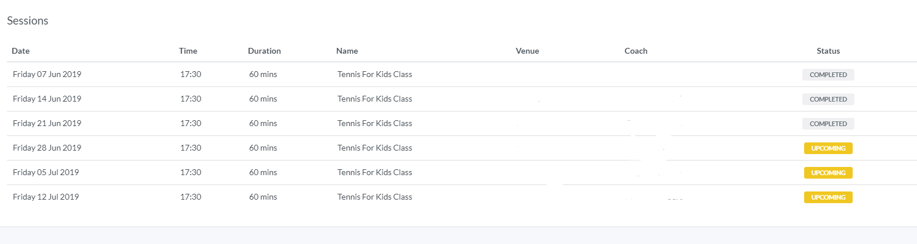Click the Time column header
Image resolution: width=917 pixels, height=244 pixels.
(188, 51)
